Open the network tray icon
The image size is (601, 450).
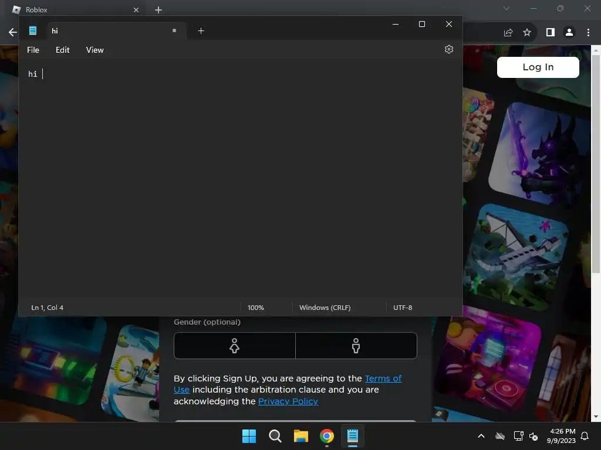click(518, 436)
